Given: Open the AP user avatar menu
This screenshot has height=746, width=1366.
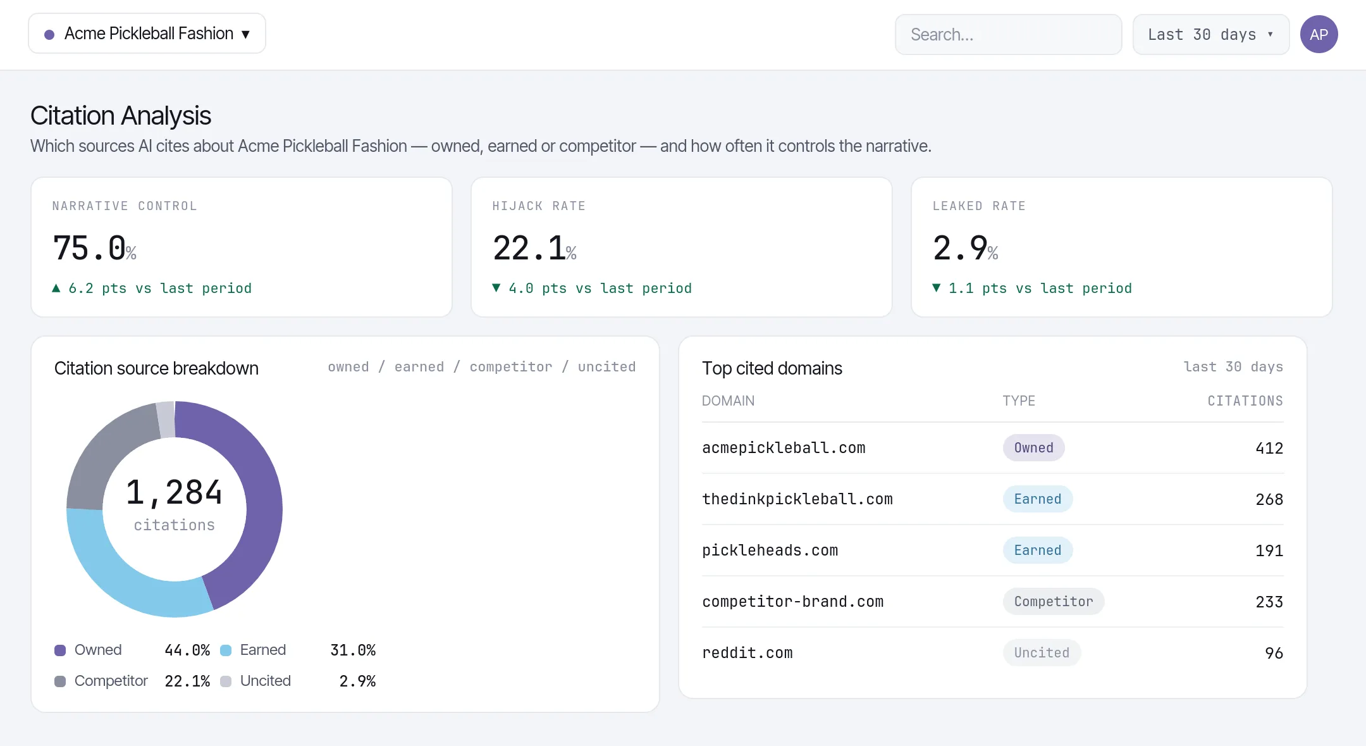Looking at the screenshot, I should 1319,35.
